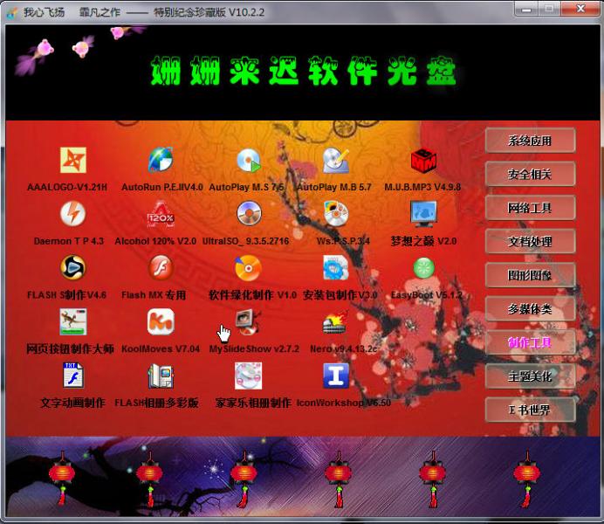Go to the 文档处理 category
The width and height of the screenshot is (604, 524).
[x=531, y=242]
